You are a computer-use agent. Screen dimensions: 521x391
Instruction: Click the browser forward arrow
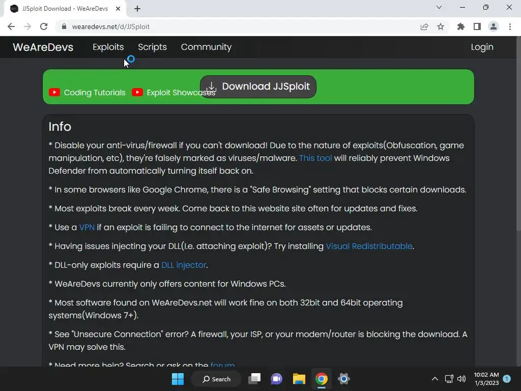coord(27,26)
